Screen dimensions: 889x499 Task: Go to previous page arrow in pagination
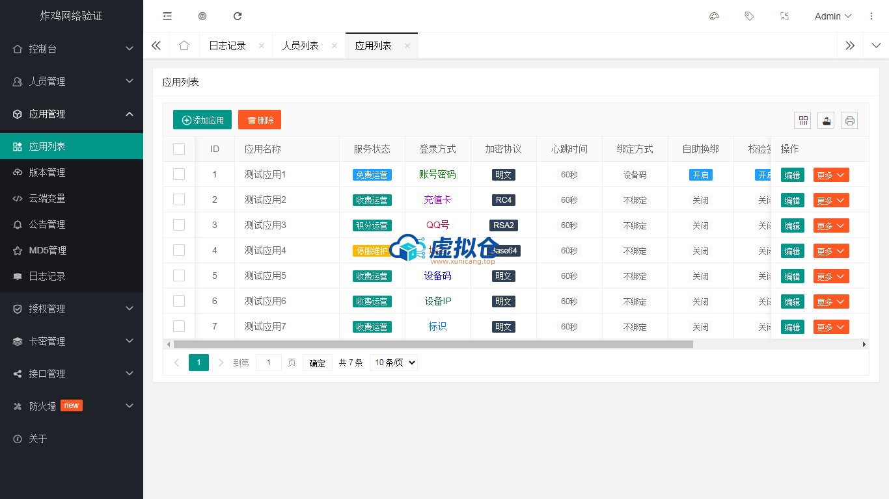176,363
